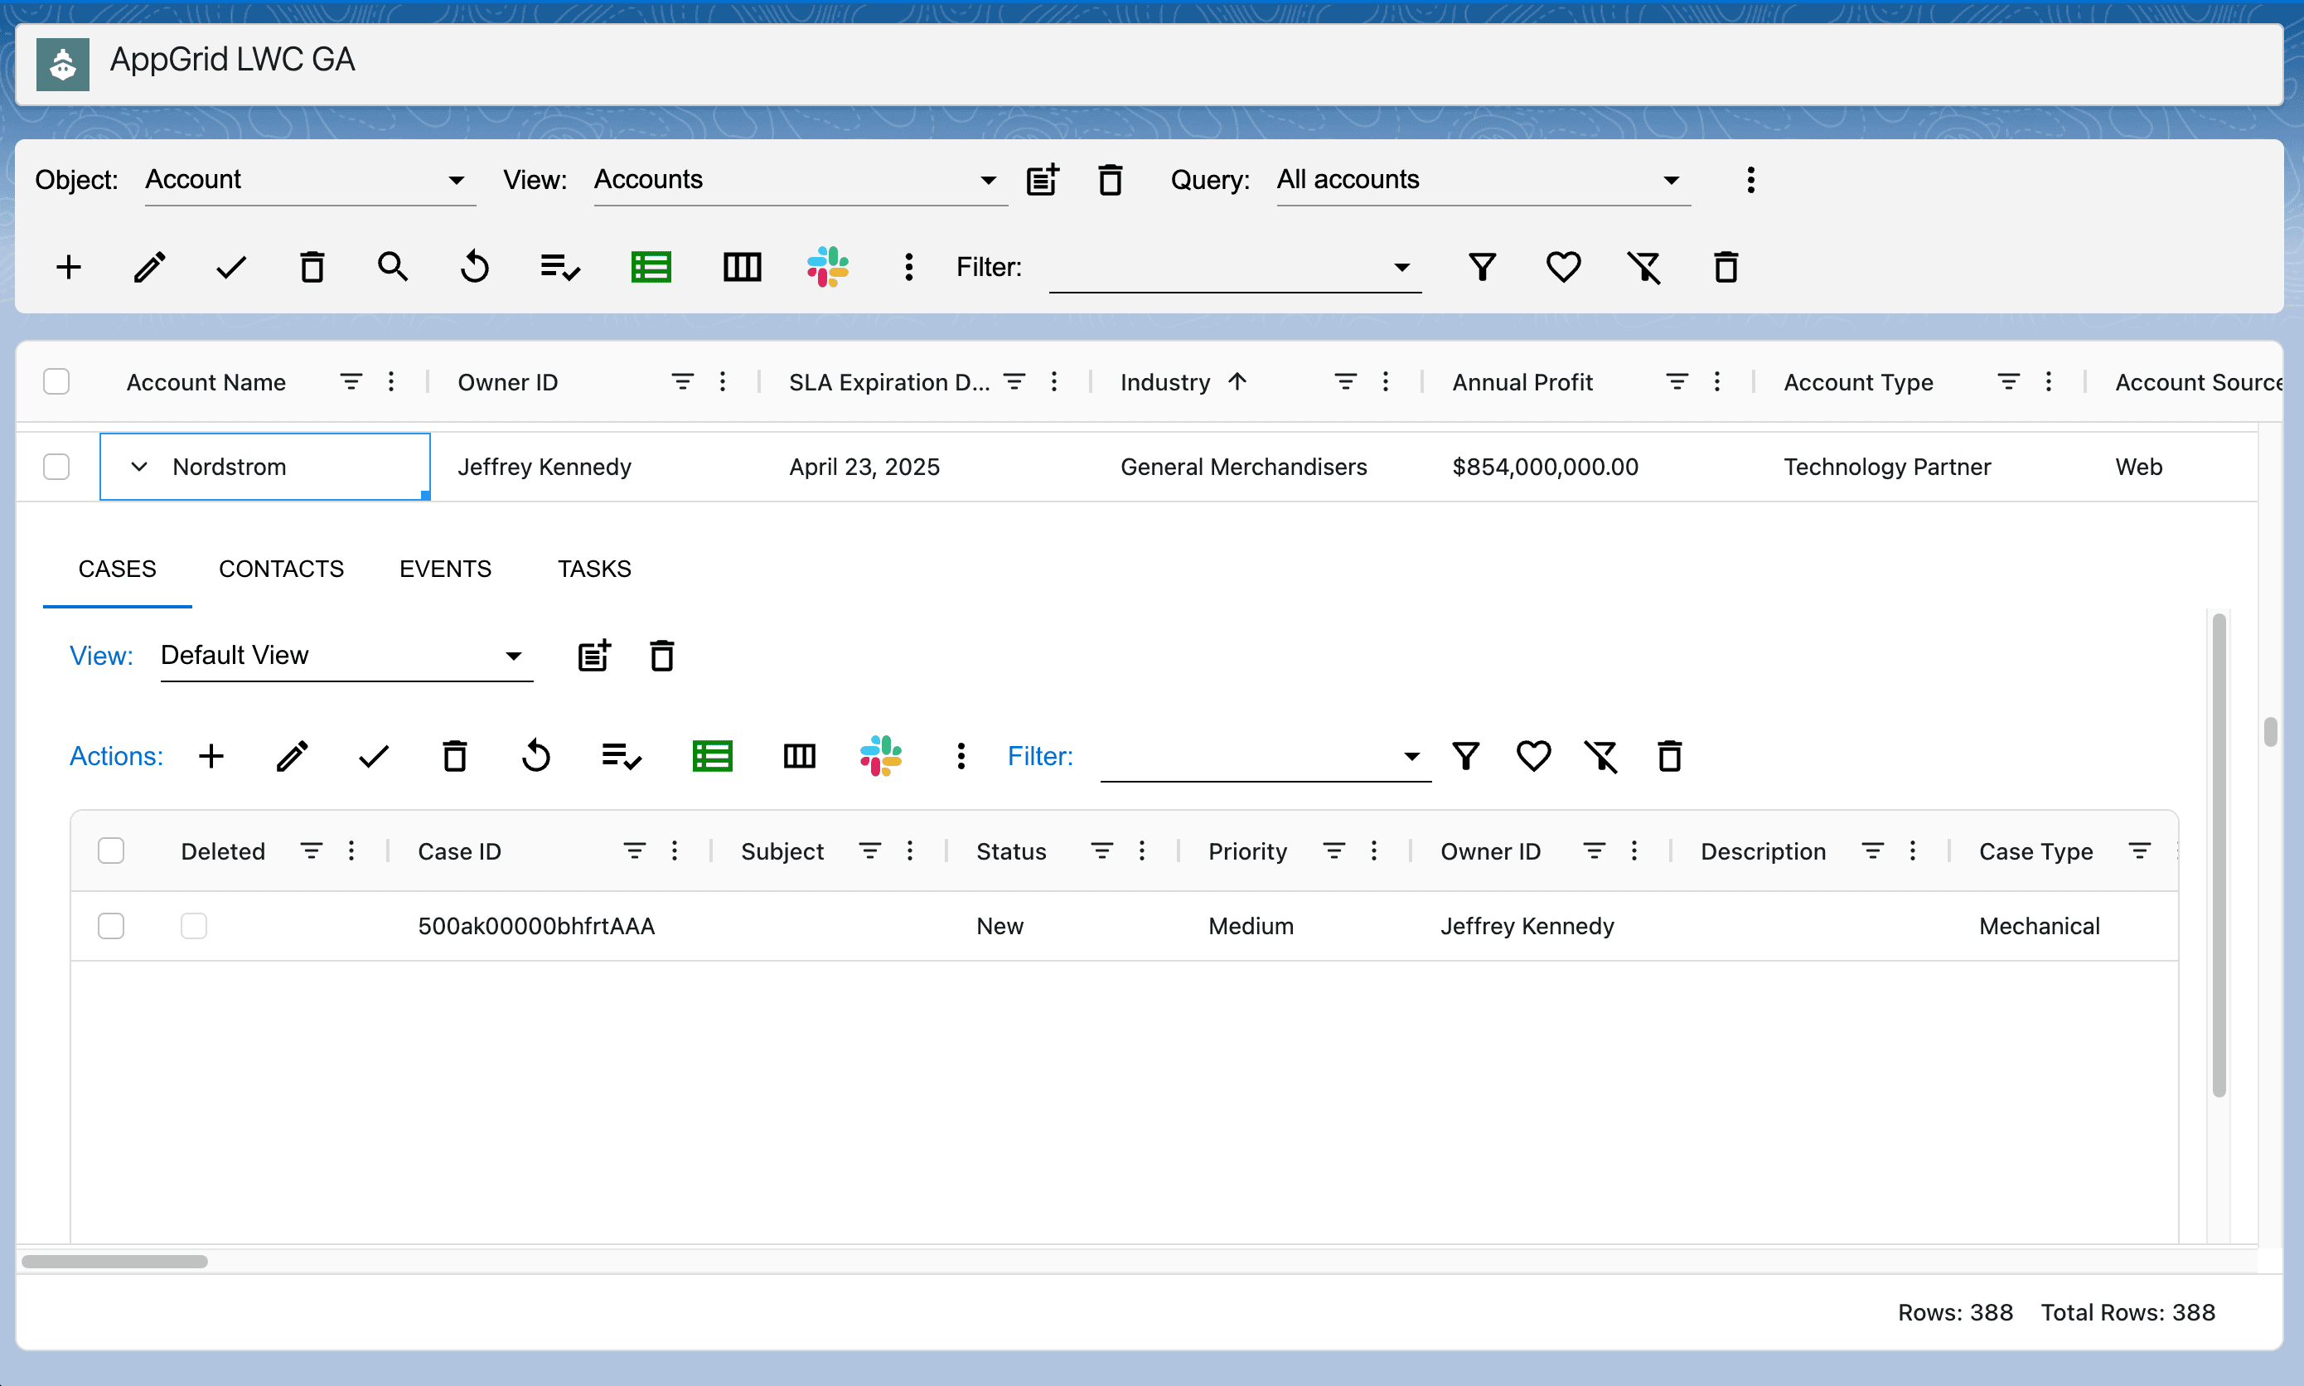This screenshot has width=2304, height=1386.
Task: Click the horizontal scrollbar at grid bottom
Action: coord(115,1261)
